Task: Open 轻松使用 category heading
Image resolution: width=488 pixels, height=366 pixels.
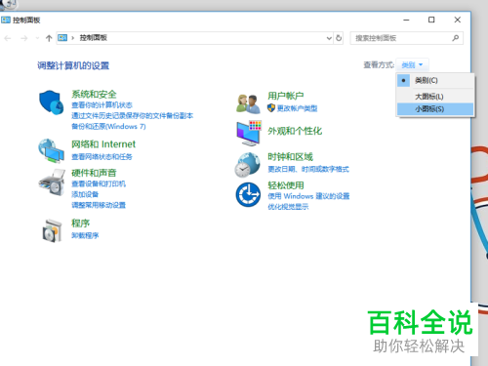Action: tap(286, 185)
